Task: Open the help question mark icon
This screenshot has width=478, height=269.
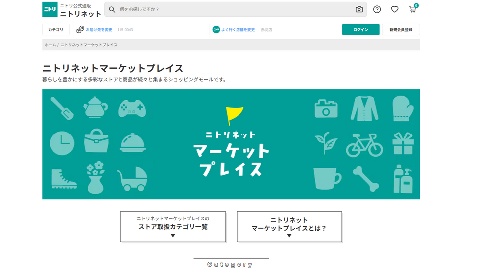Action: tap(377, 9)
